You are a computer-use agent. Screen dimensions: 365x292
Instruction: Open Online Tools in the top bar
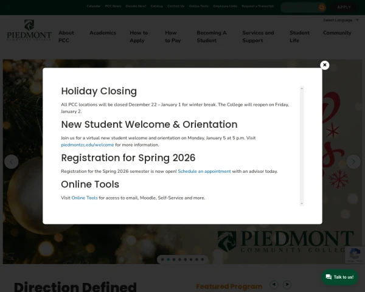pos(199,6)
